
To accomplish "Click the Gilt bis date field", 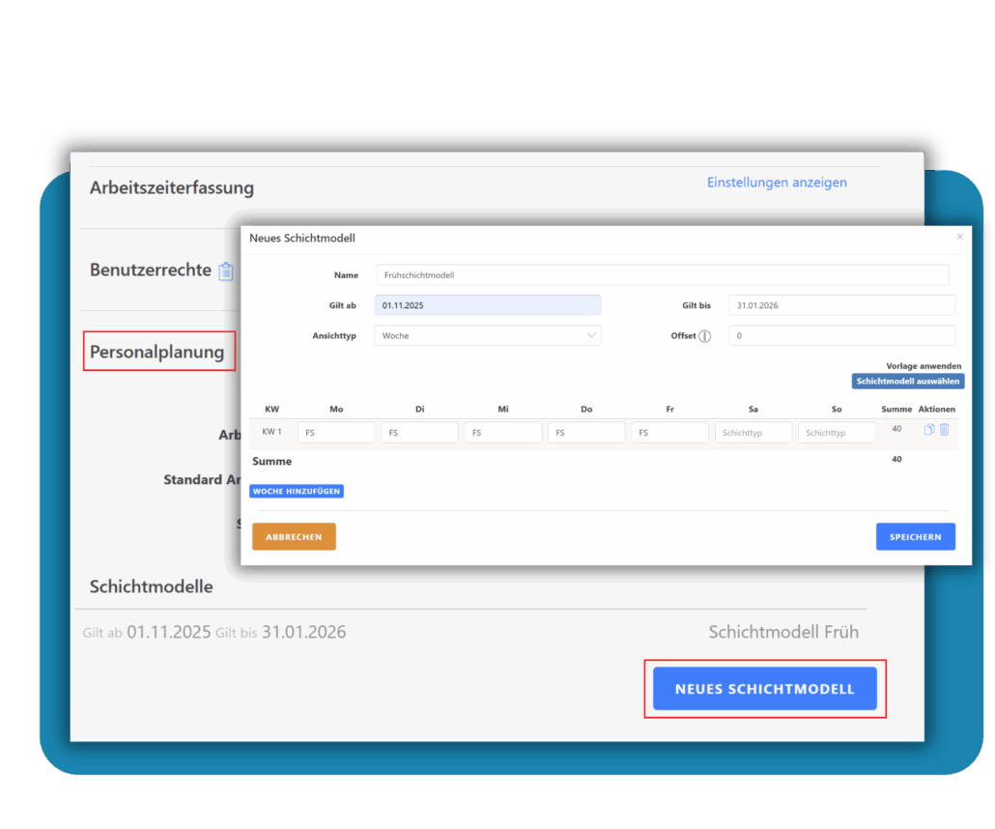I will coord(841,305).
